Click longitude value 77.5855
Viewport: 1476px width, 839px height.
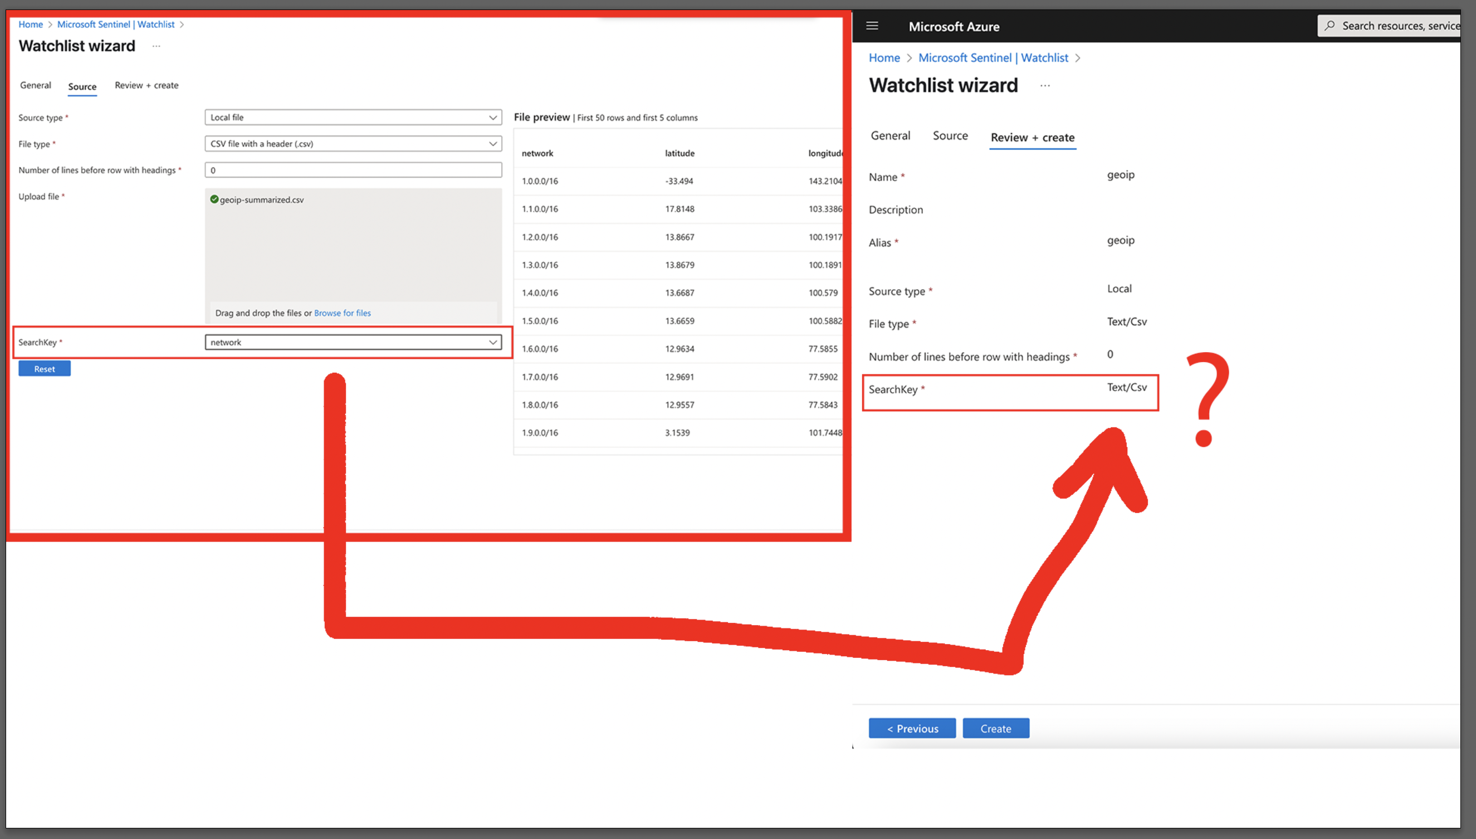click(x=823, y=349)
